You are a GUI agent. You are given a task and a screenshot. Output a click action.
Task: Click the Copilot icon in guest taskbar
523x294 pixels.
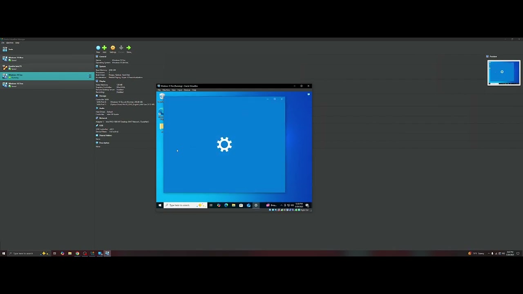tap(219, 205)
